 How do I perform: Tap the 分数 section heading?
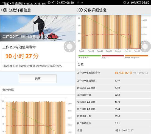[x=81, y=64]
